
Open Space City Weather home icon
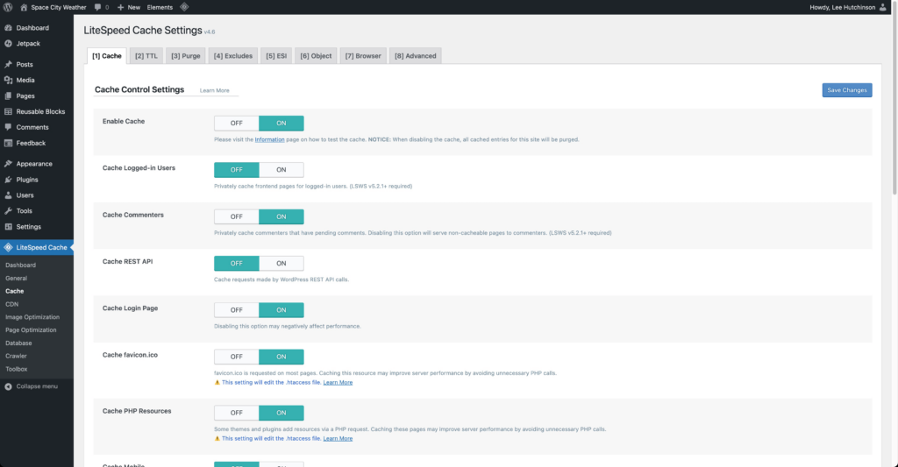coord(24,7)
